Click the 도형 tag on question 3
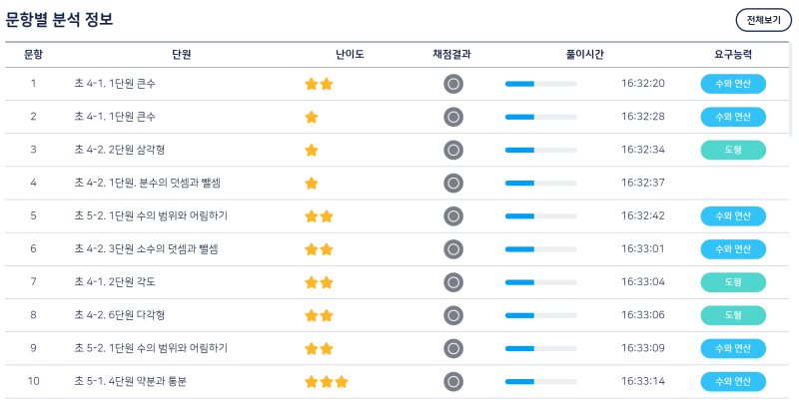 pos(733,150)
